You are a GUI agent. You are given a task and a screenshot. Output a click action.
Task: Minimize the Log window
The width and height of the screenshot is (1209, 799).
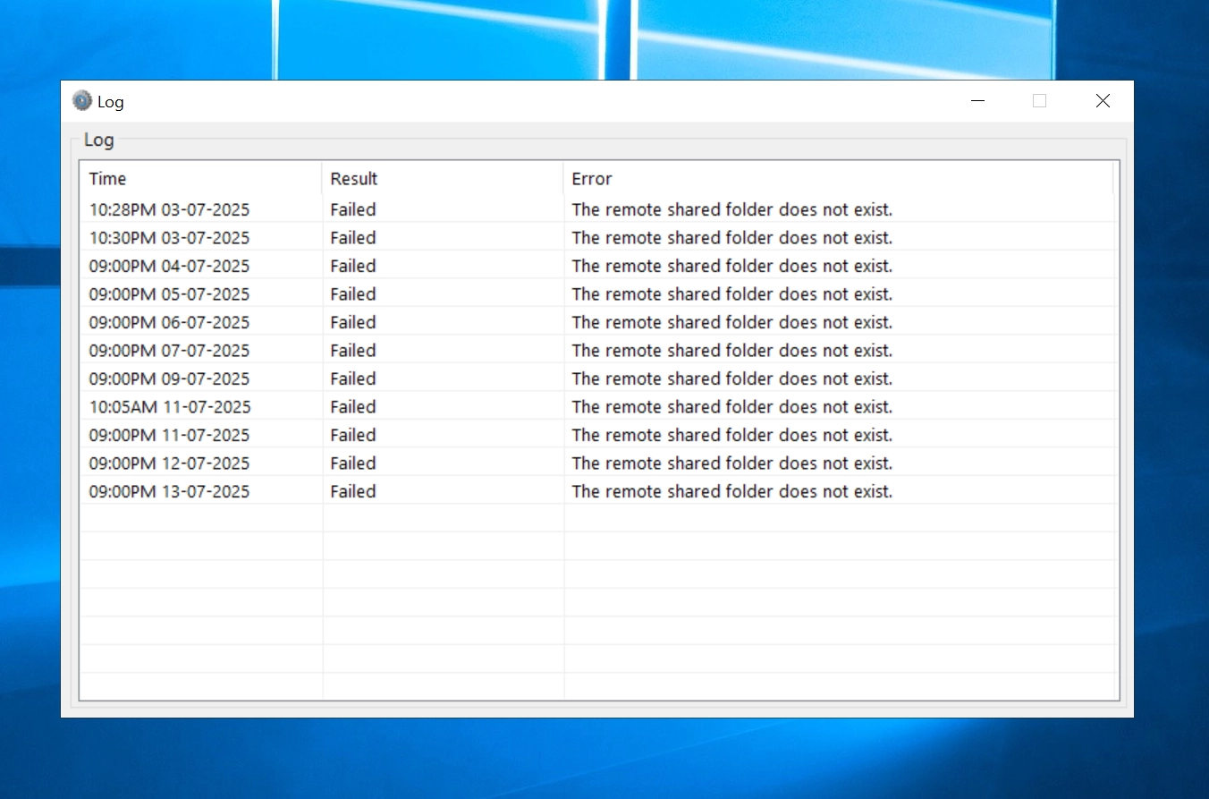point(977,101)
